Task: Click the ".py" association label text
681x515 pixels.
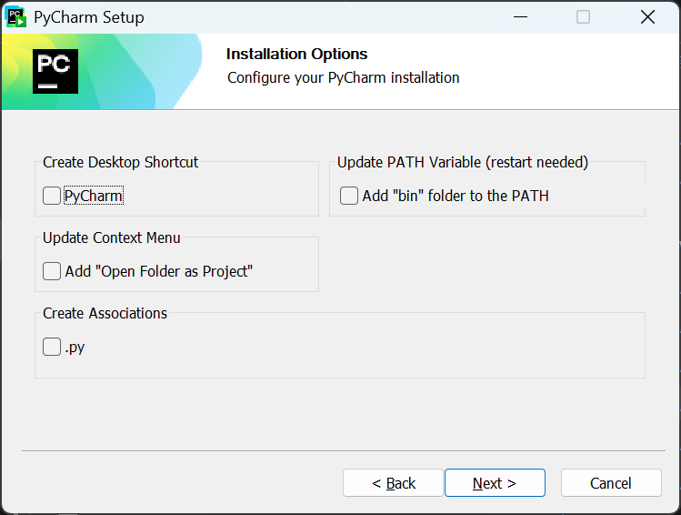Action: 75,347
